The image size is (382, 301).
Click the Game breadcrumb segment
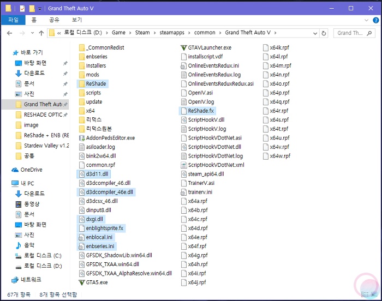click(118, 33)
